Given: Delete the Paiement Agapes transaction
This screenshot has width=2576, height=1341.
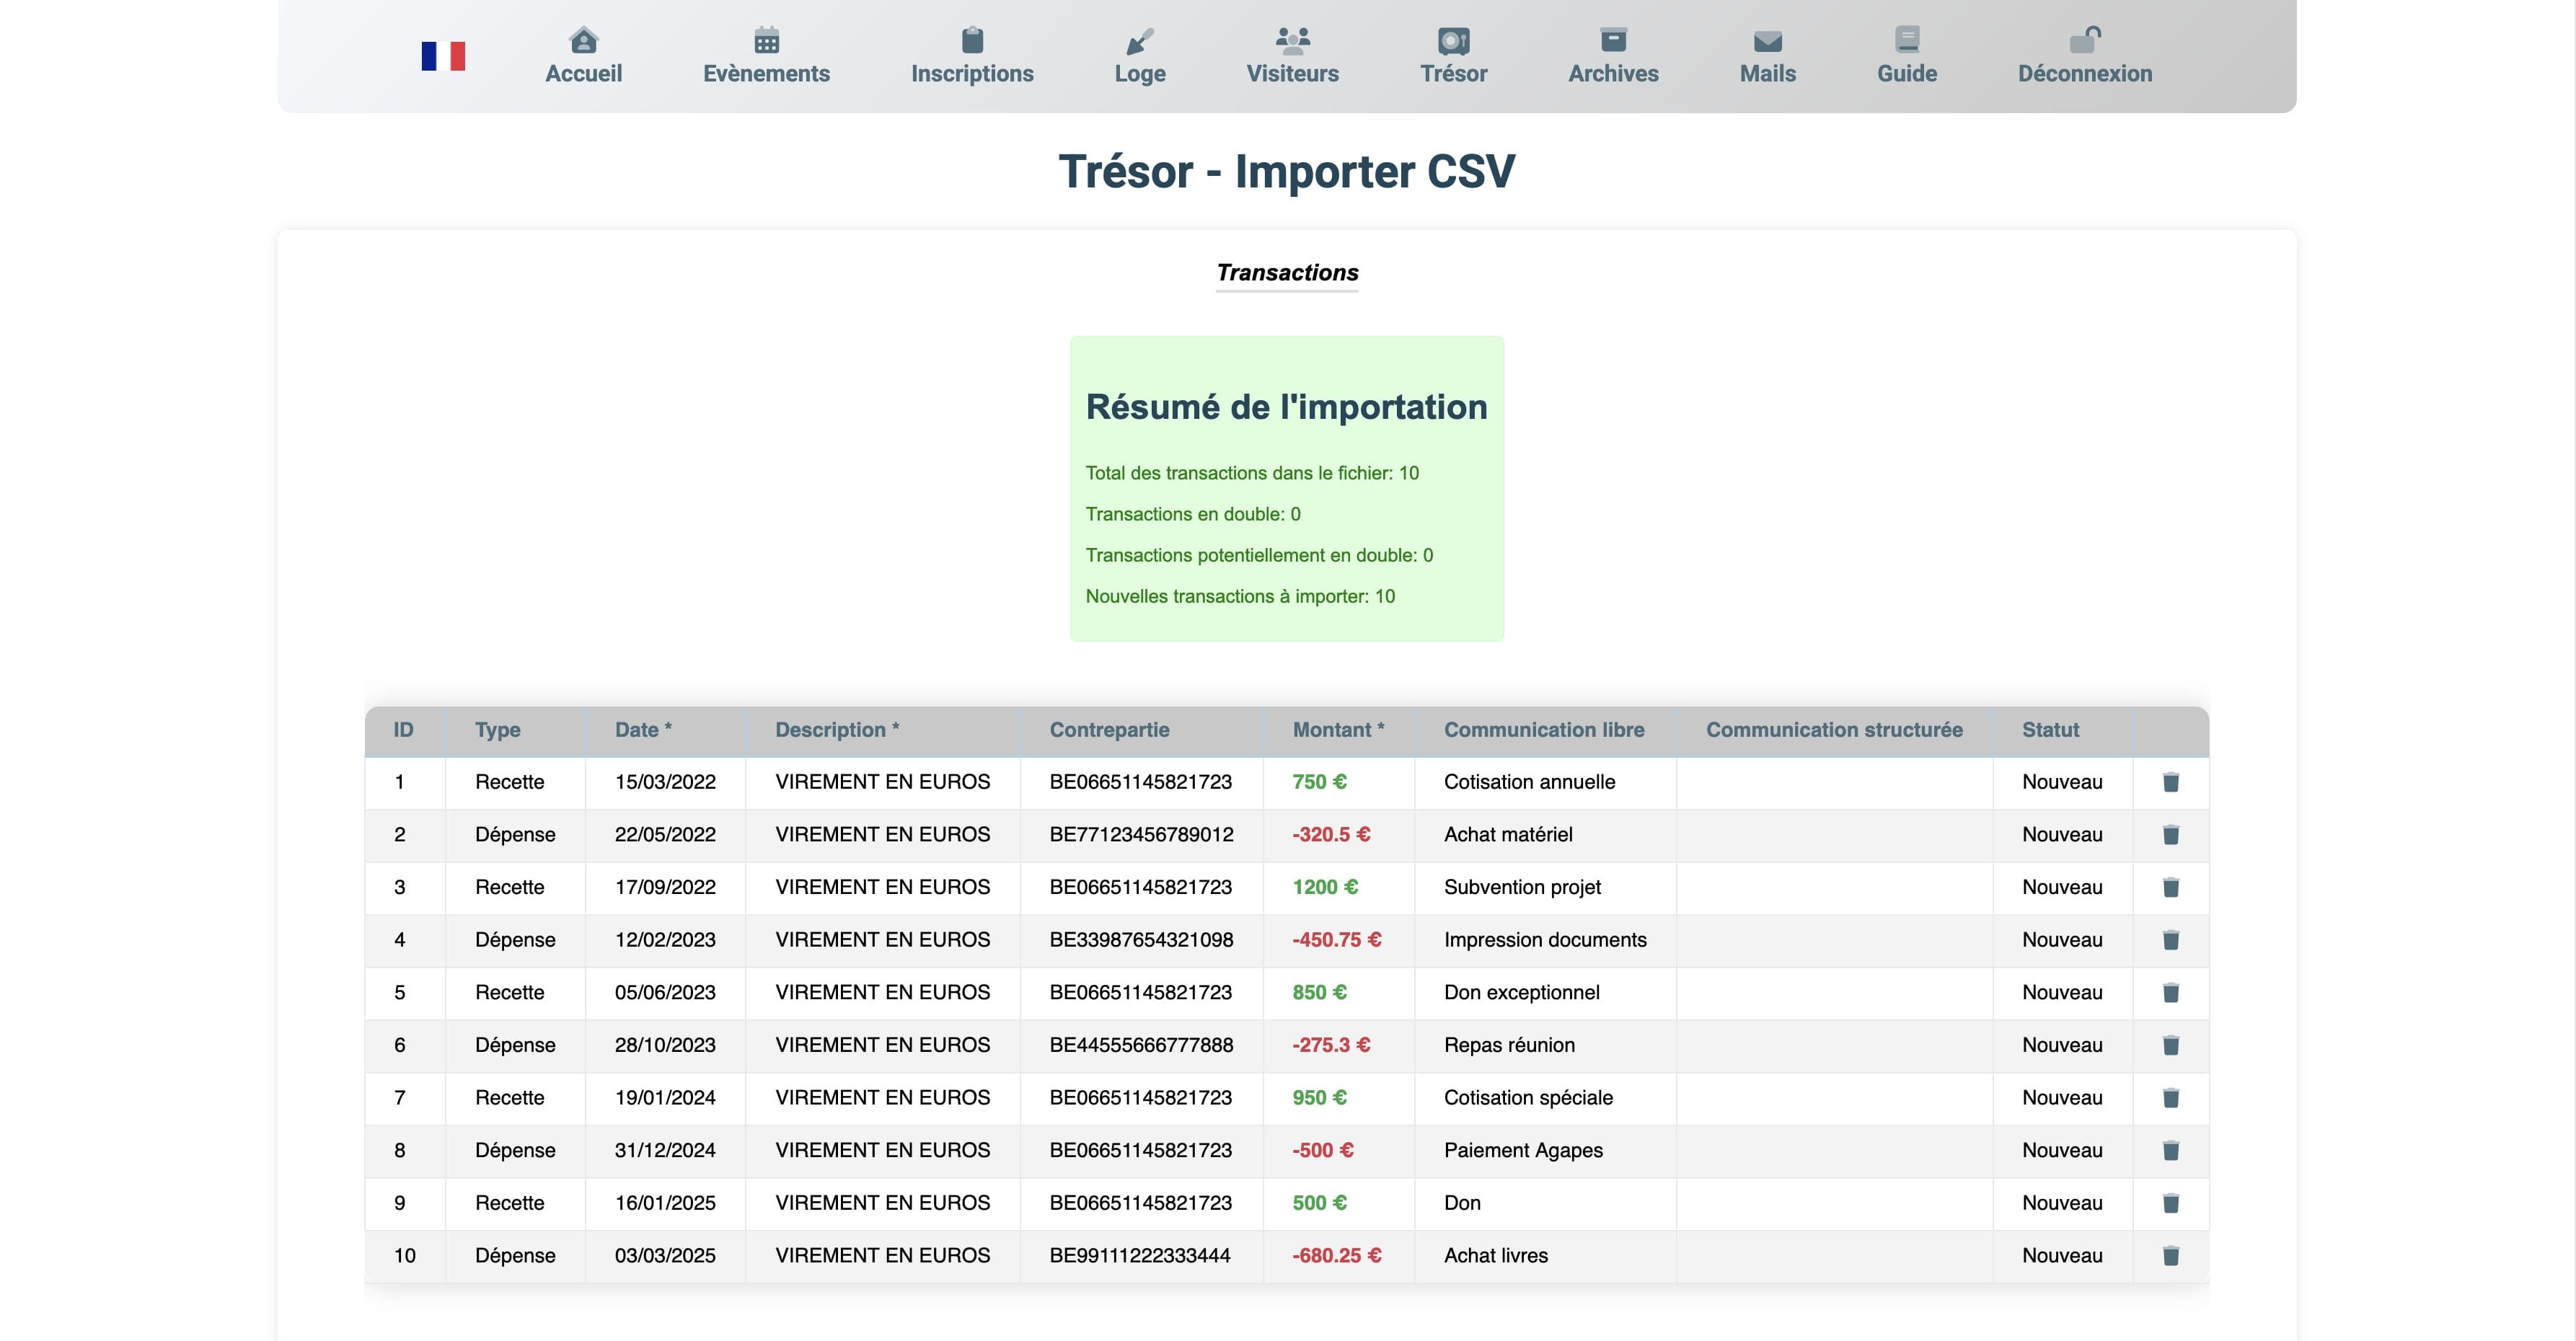Looking at the screenshot, I should [x=2170, y=1151].
